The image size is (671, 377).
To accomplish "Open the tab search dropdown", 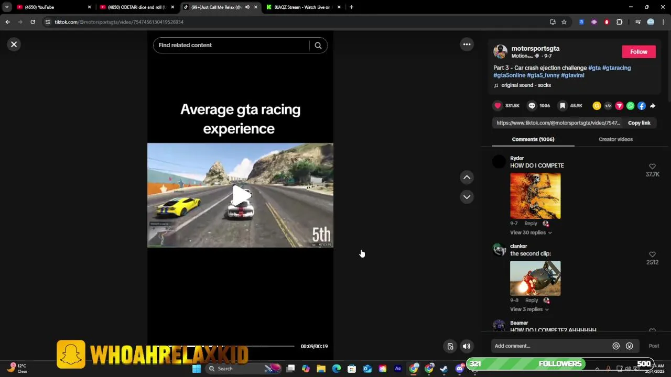I will point(7,7).
